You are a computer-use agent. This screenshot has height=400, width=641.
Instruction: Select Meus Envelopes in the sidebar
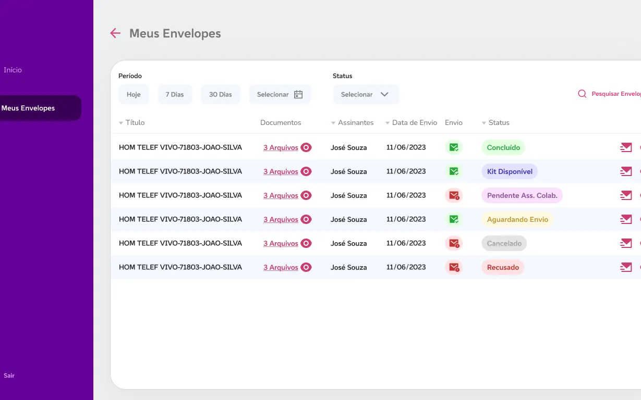pyautogui.click(x=40, y=108)
